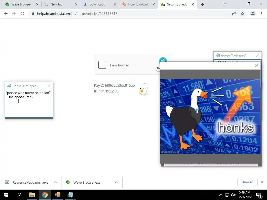Click Show all downloads button
Image resolution: width=267 pixels, height=200 pixels.
[247, 182]
